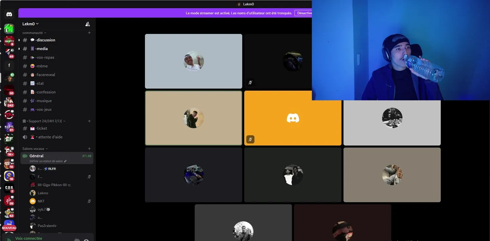The image size is (490, 241).
Task: Open the -confession channel
Action: tap(57, 92)
